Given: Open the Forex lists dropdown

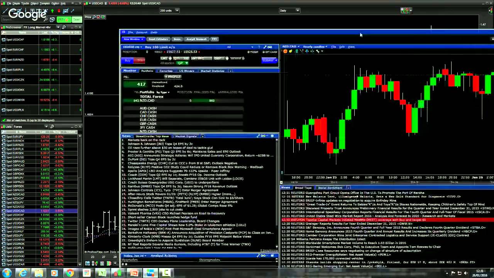Looking at the screenshot, I should tap(46, 127).
